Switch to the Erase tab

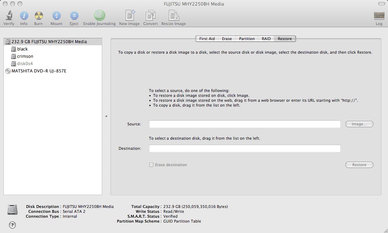click(x=227, y=39)
